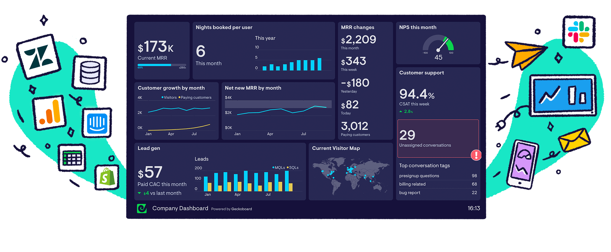This screenshot has width=611, height=252.
Task: Open the Geckoboard logo in the footer
Action: (x=142, y=209)
